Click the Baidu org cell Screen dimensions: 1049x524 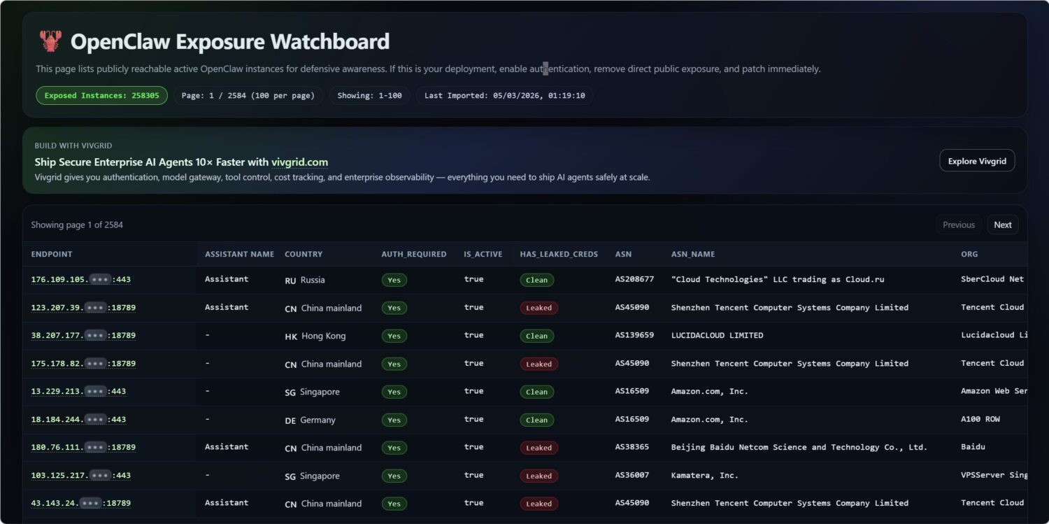point(973,447)
